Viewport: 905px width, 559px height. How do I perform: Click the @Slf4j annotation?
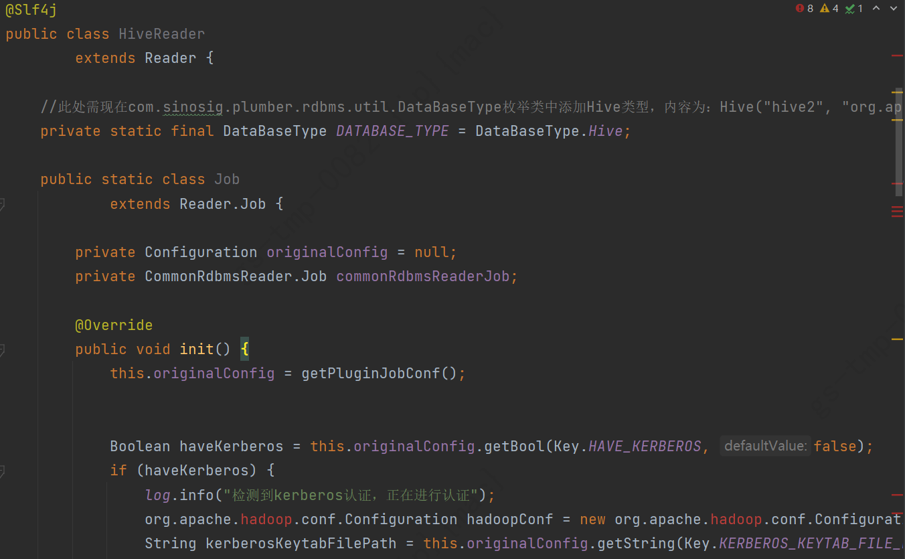[30, 9]
